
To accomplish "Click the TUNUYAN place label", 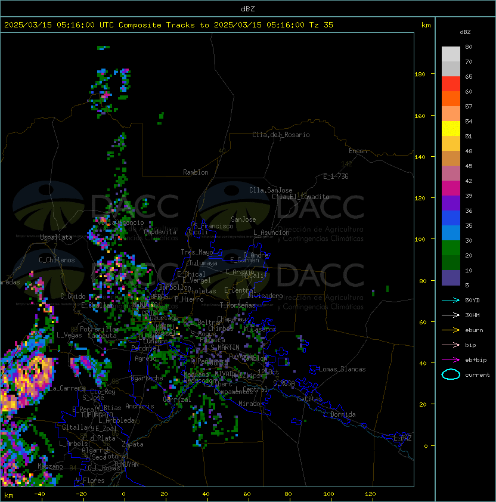I will (126, 464).
